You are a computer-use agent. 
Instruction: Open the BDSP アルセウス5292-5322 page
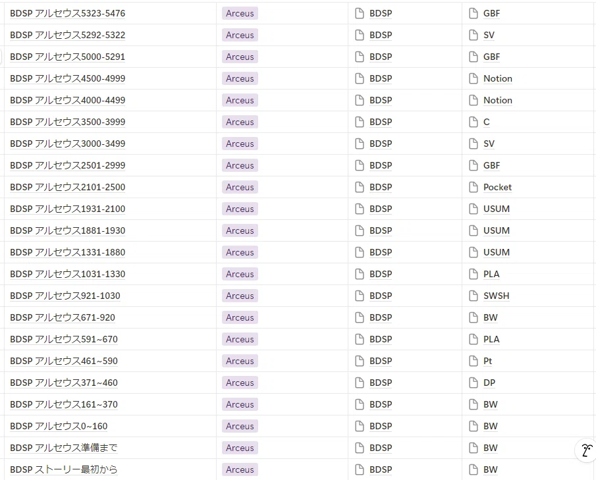pyautogui.click(x=67, y=35)
